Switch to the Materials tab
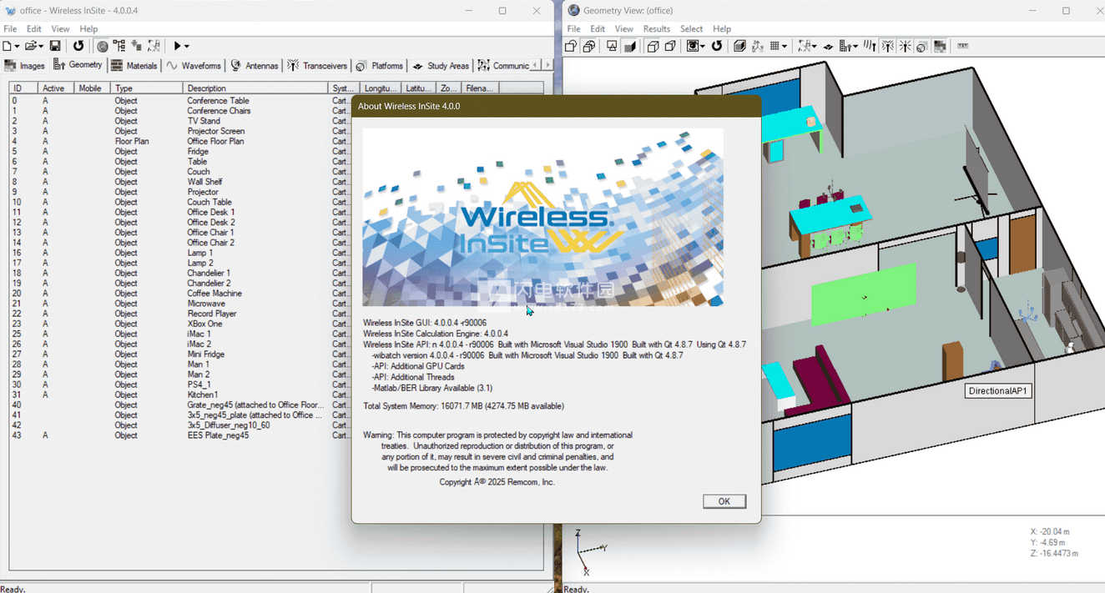 pyautogui.click(x=134, y=66)
